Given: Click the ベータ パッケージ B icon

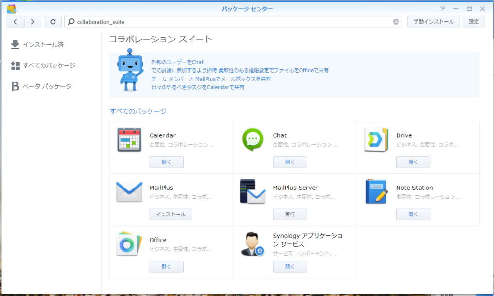Looking at the screenshot, I should pos(15,86).
